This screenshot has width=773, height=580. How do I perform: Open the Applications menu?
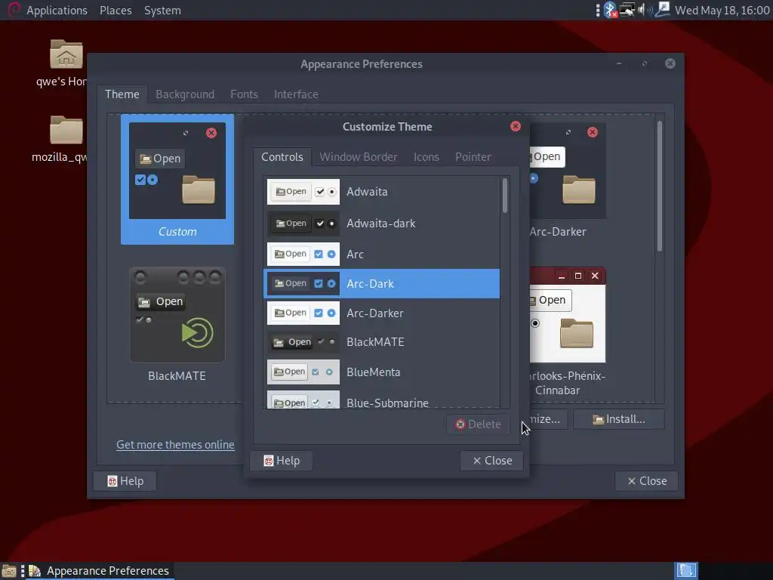pos(57,11)
